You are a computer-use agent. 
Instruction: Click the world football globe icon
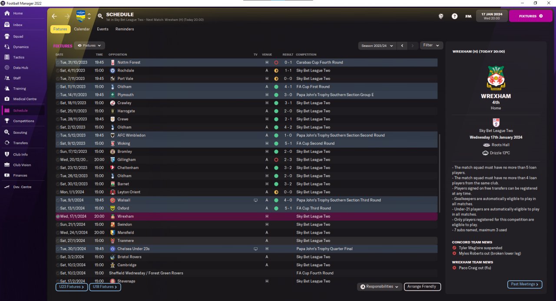coord(441,16)
